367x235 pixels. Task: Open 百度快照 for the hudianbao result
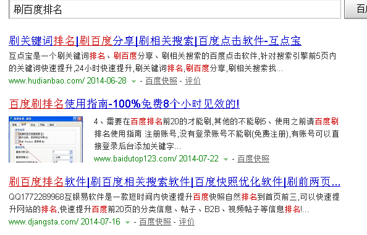(x=161, y=81)
